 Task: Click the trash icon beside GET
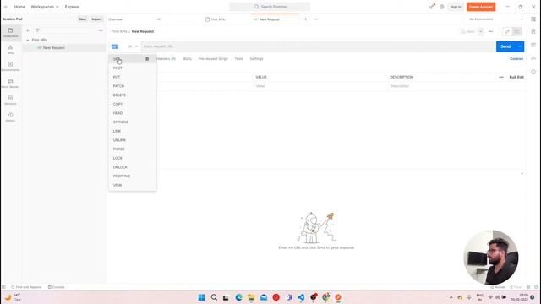tap(147, 59)
